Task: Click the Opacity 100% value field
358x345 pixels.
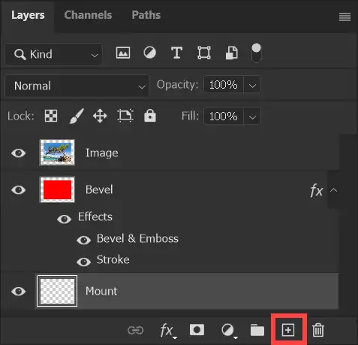Action: coord(224,85)
